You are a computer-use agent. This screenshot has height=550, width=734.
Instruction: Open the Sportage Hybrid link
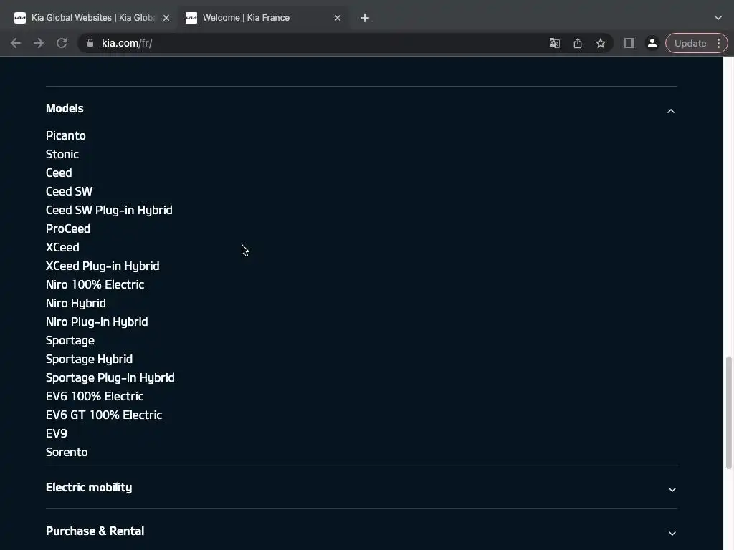pos(90,360)
